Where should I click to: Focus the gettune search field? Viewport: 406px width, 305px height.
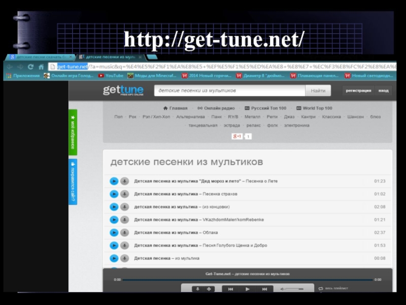230,90
